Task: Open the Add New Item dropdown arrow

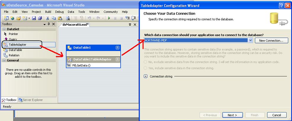Action: [x=29, y=18]
